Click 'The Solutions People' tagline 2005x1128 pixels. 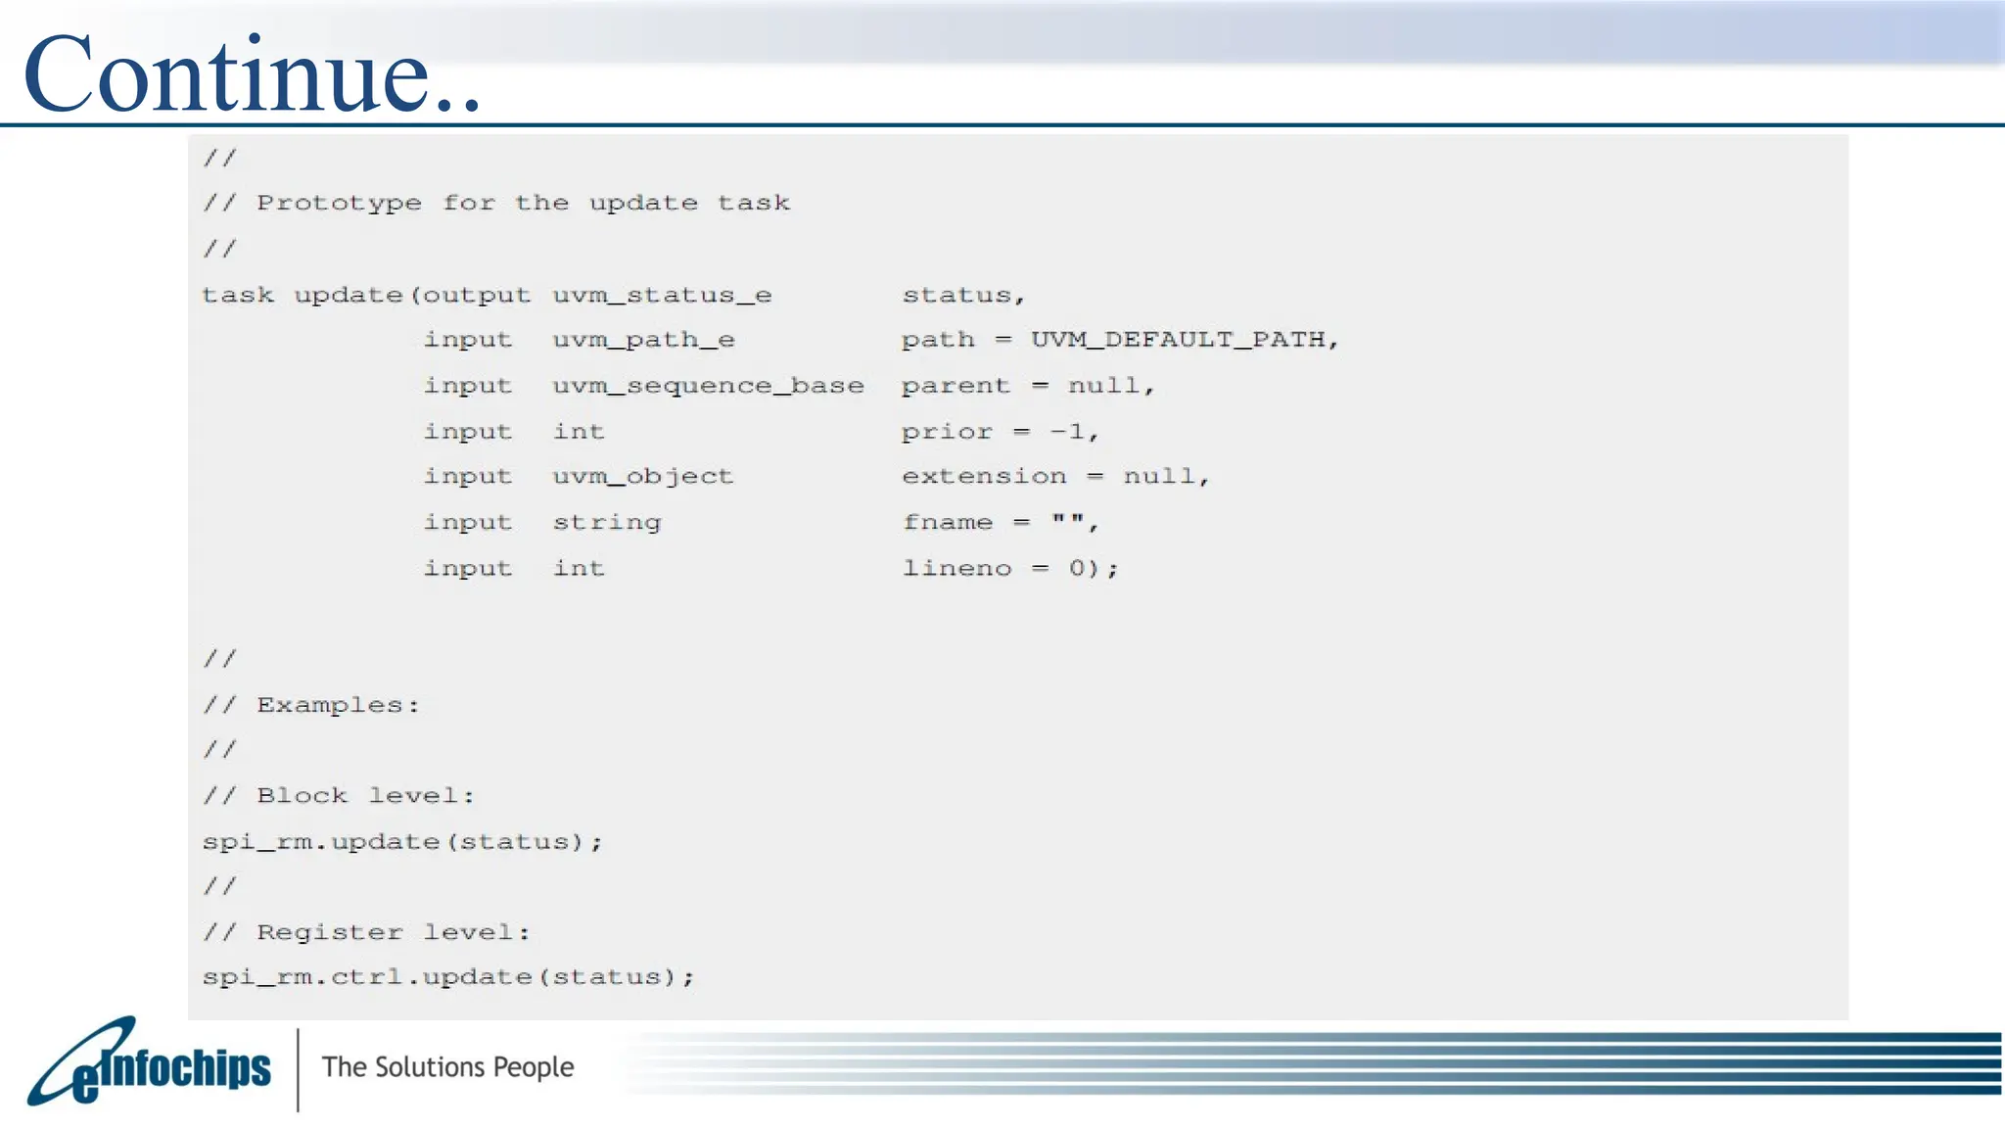point(447,1066)
